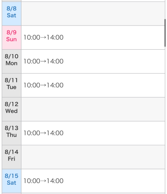Select the 8/14 Fri date cell

(12, 157)
